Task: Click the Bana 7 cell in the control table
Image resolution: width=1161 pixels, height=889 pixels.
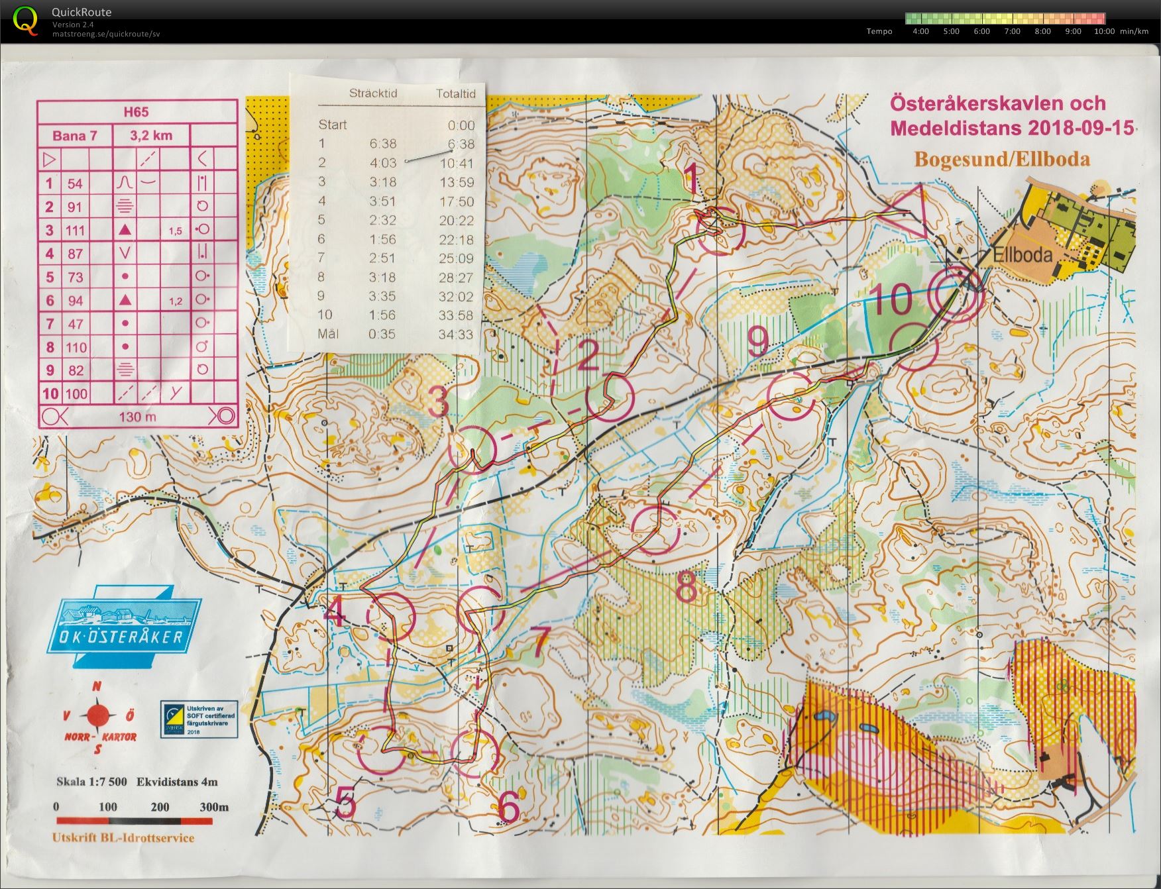Action: coord(75,135)
